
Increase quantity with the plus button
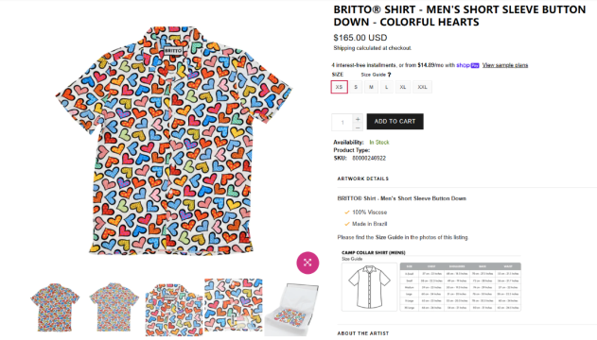tap(358, 119)
